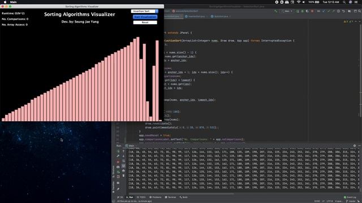Click the Search Everywhere magnifier in IntelliJ
Screen dimensions: 362x203
pos(360,11)
